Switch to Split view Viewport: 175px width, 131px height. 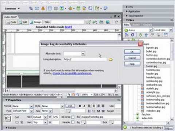coord(23,22)
